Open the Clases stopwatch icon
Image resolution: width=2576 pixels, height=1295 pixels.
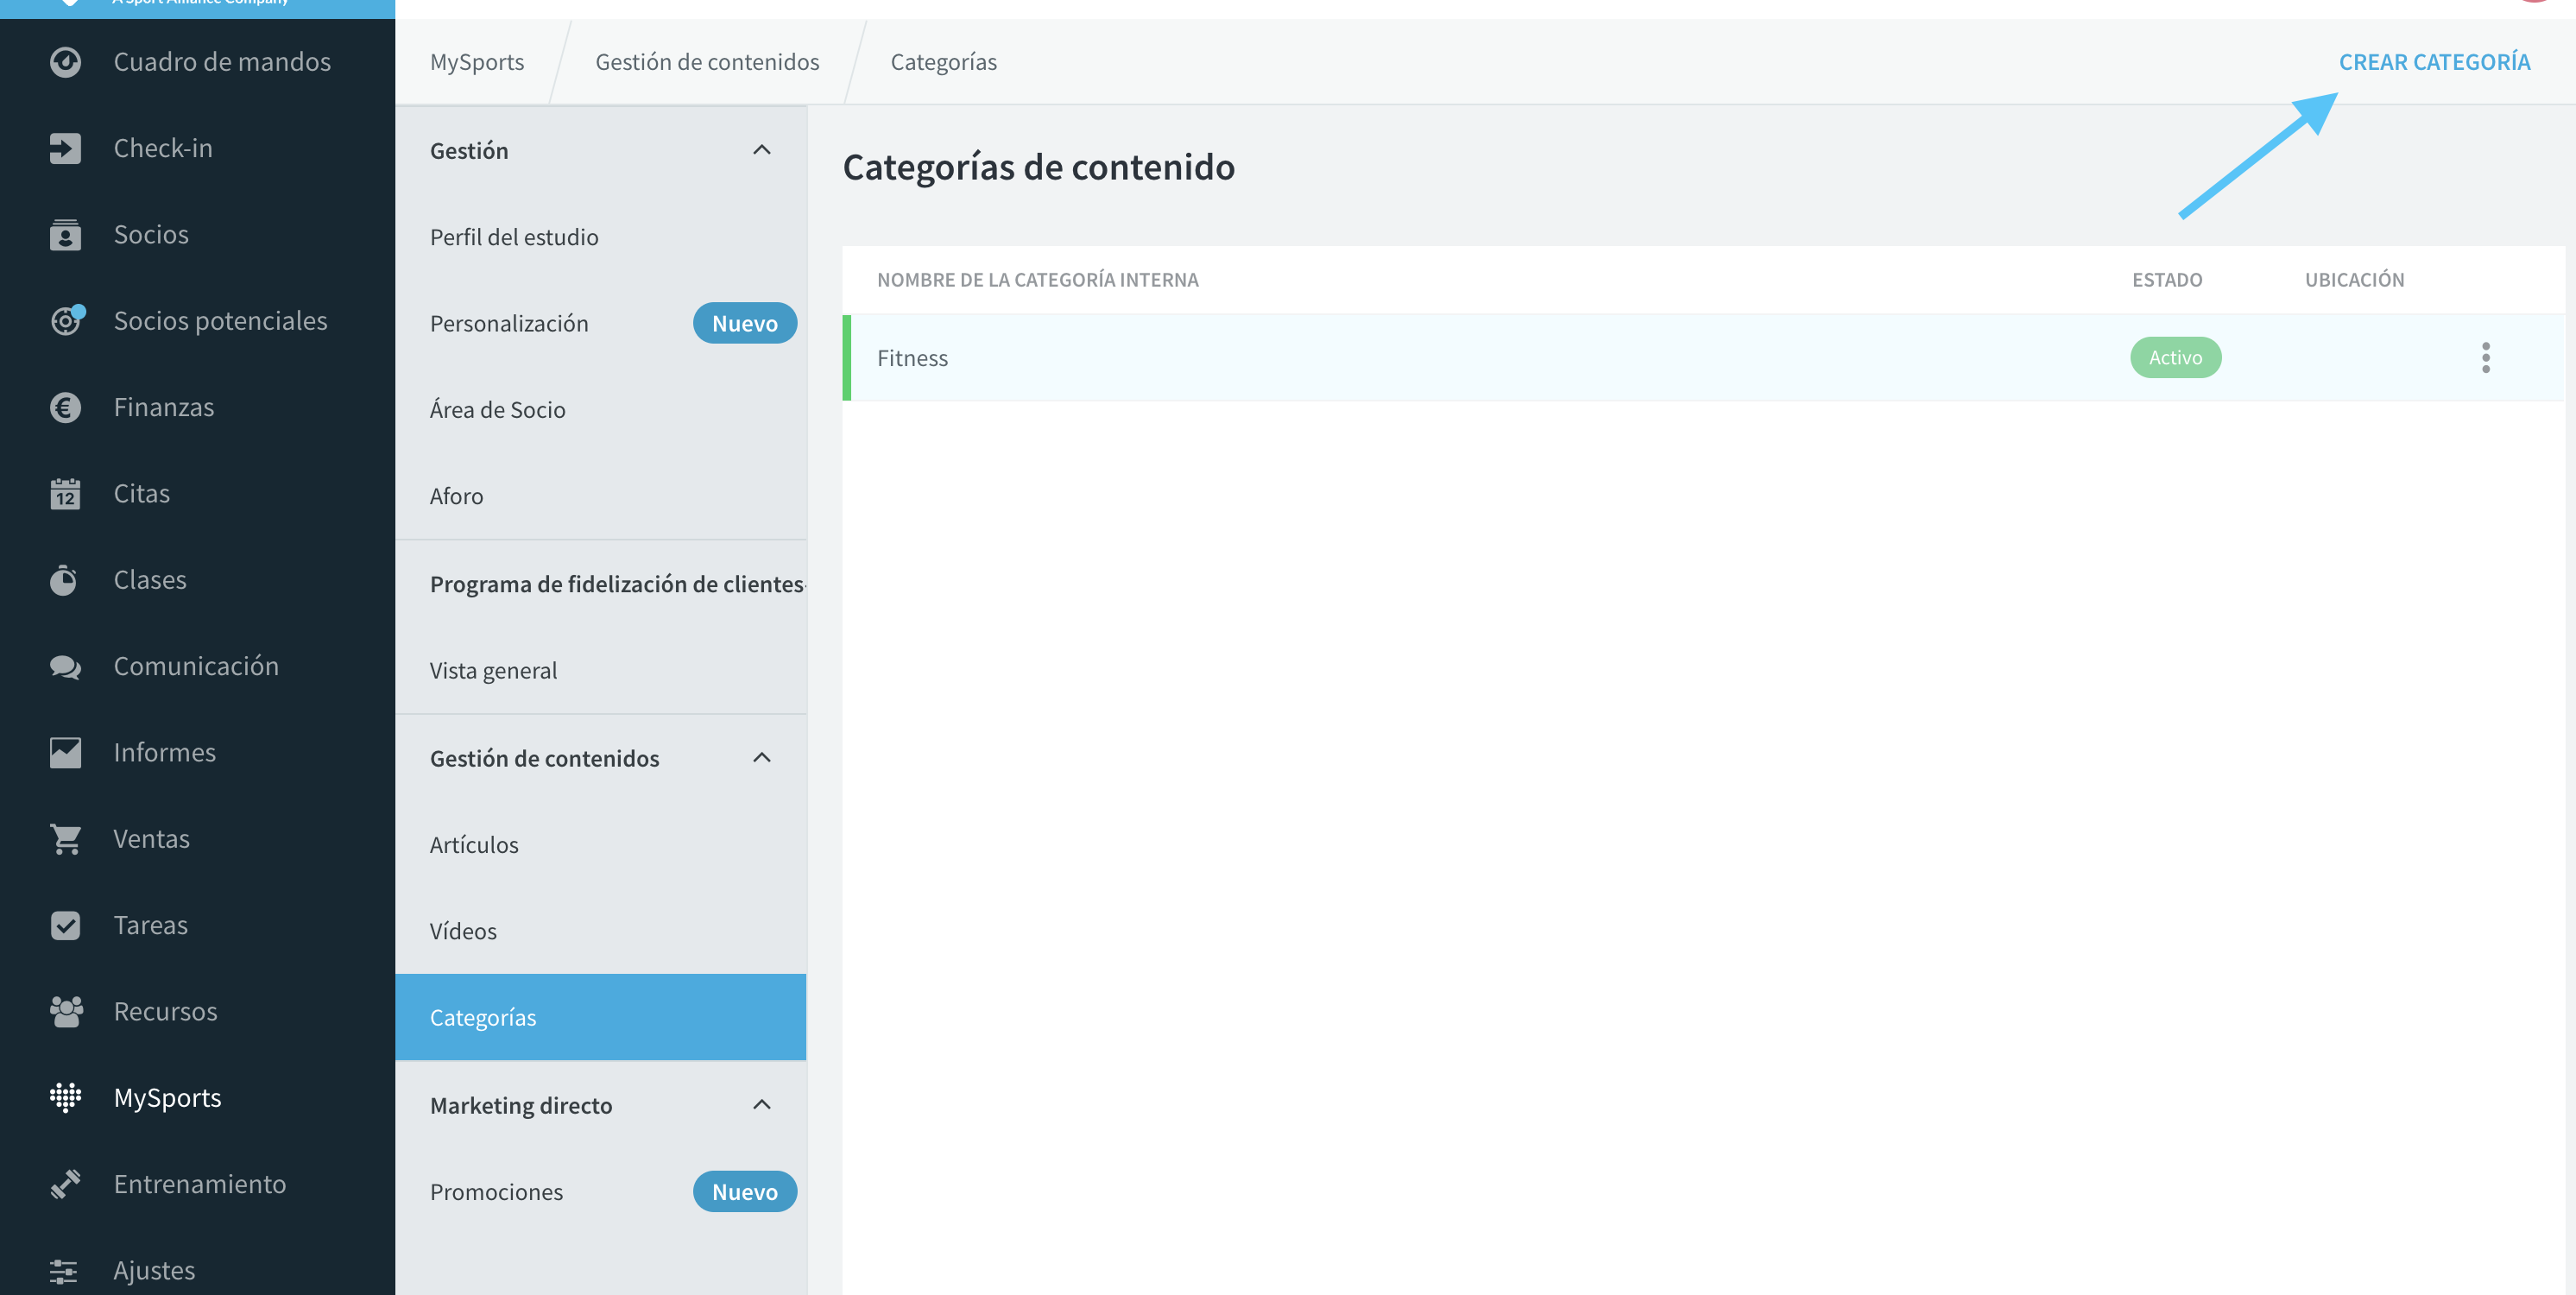click(65, 580)
